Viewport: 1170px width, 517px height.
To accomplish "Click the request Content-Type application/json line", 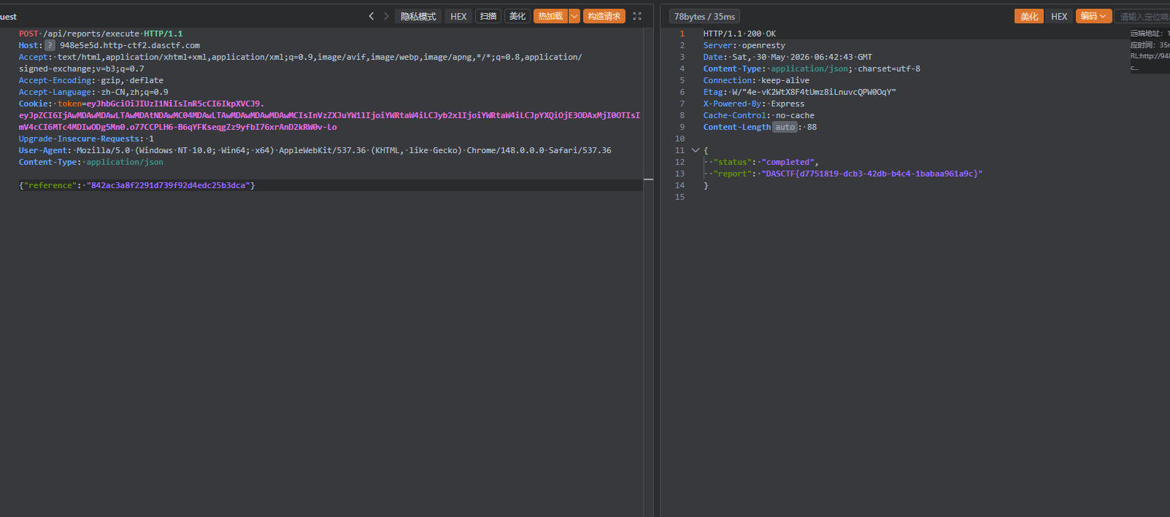I will point(91,162).
